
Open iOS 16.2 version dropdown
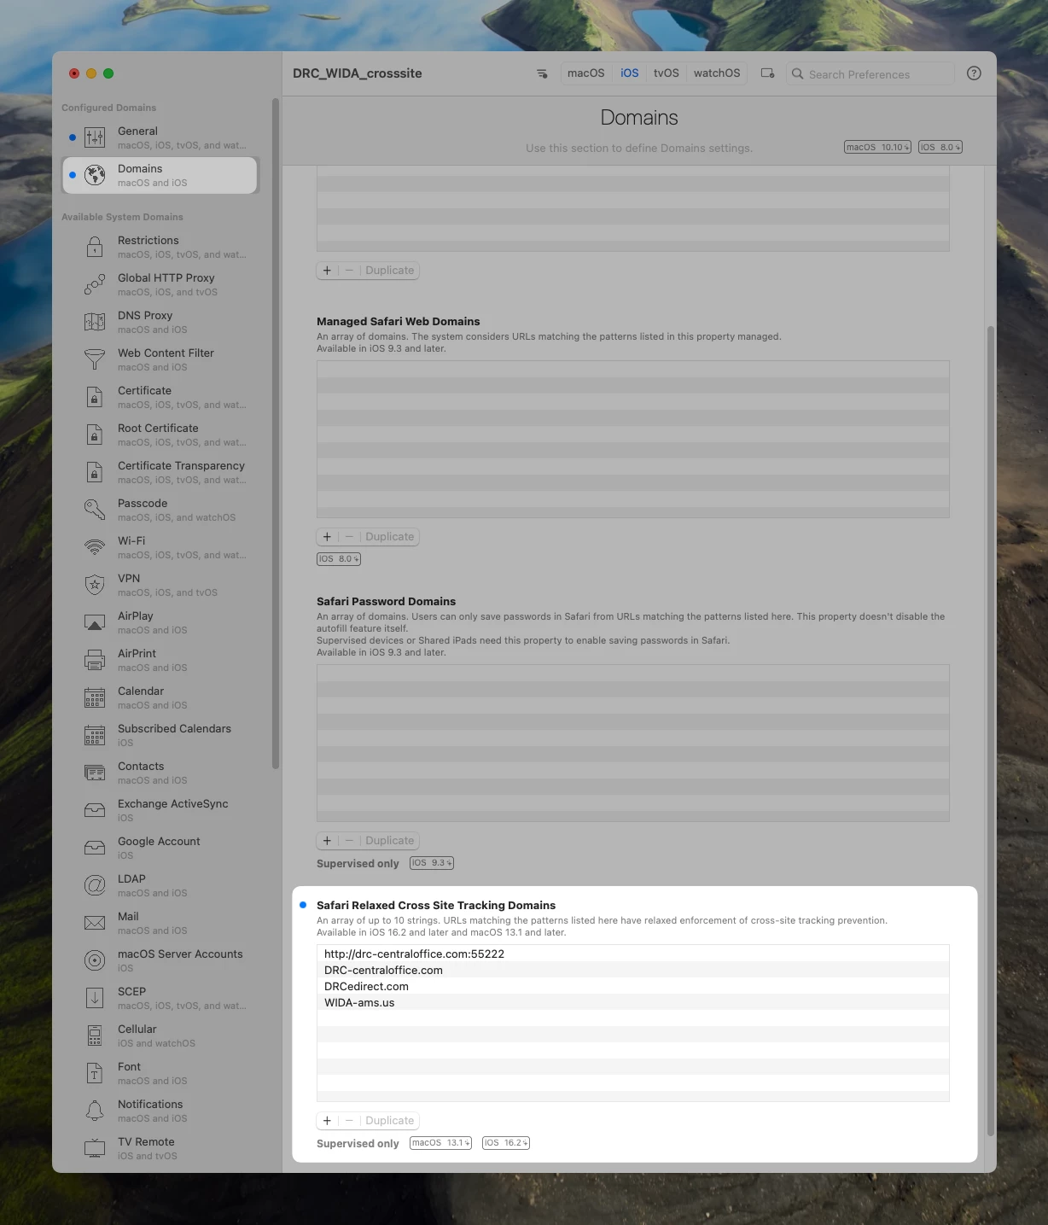click(506, 1143)
